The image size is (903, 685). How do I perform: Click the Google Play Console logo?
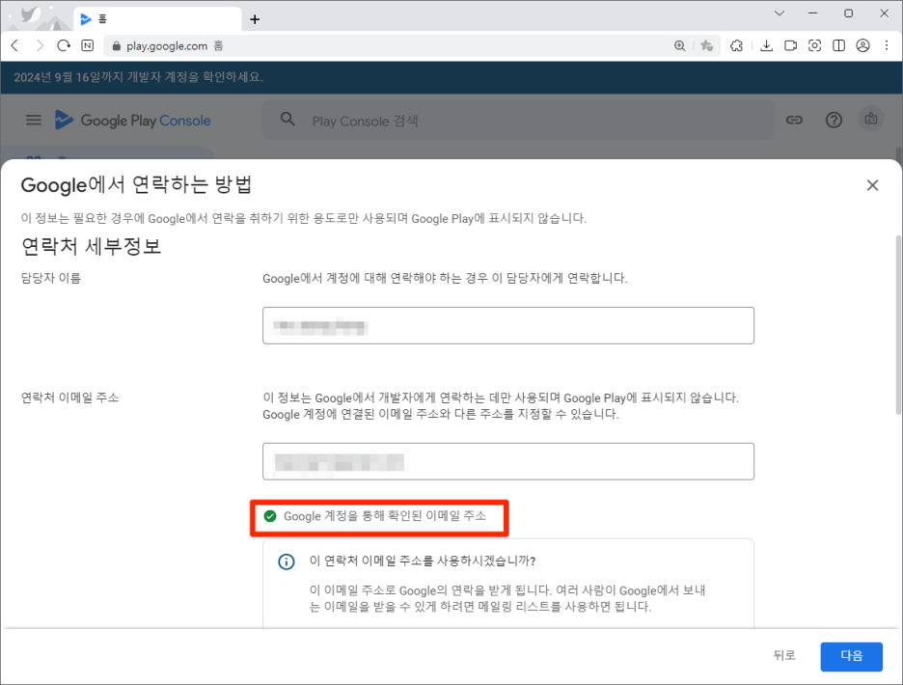coord(133,120)
